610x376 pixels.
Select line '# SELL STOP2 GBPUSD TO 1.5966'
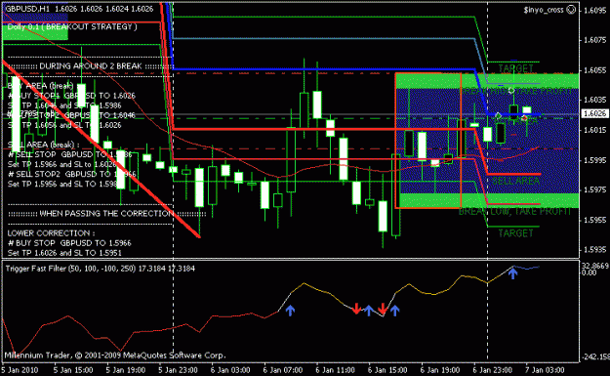[x=72, y=174]
